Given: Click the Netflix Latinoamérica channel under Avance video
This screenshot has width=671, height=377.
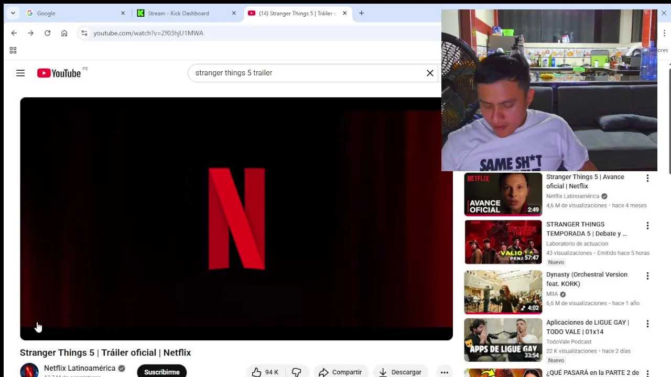Looking at the screenshot, I should coord(572,196).
